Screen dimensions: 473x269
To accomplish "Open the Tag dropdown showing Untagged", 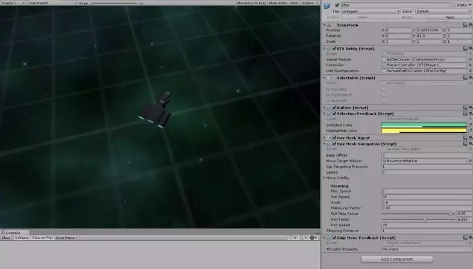I will tap(371, 11).
